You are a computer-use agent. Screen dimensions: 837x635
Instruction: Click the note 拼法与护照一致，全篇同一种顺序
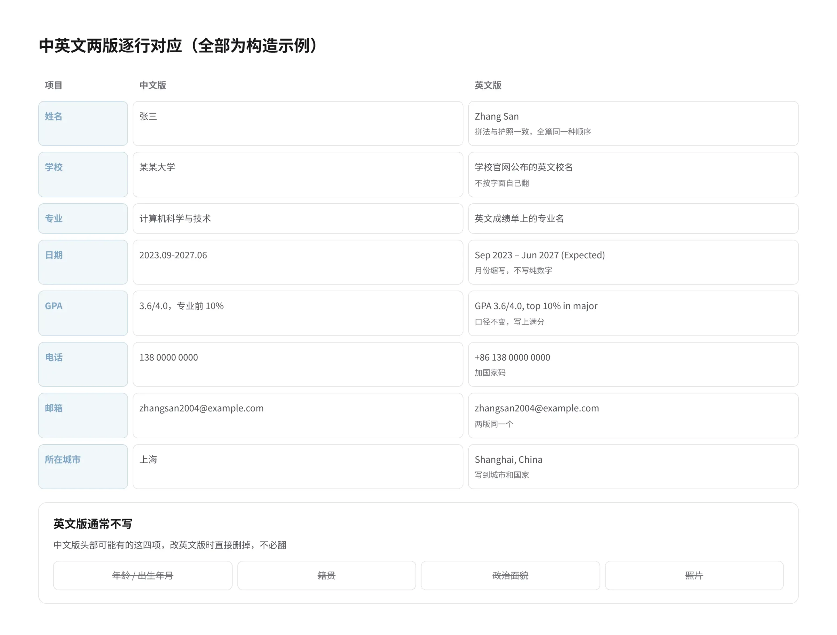(533, 132)
